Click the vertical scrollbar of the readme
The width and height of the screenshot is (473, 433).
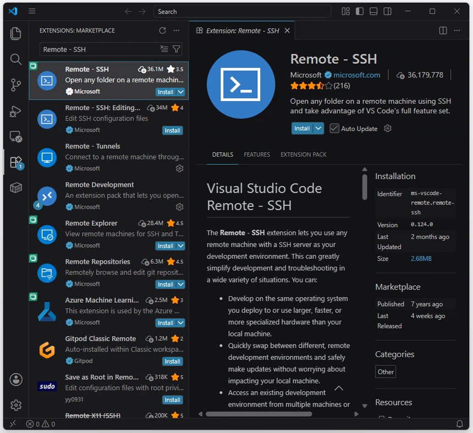point(365,187)
